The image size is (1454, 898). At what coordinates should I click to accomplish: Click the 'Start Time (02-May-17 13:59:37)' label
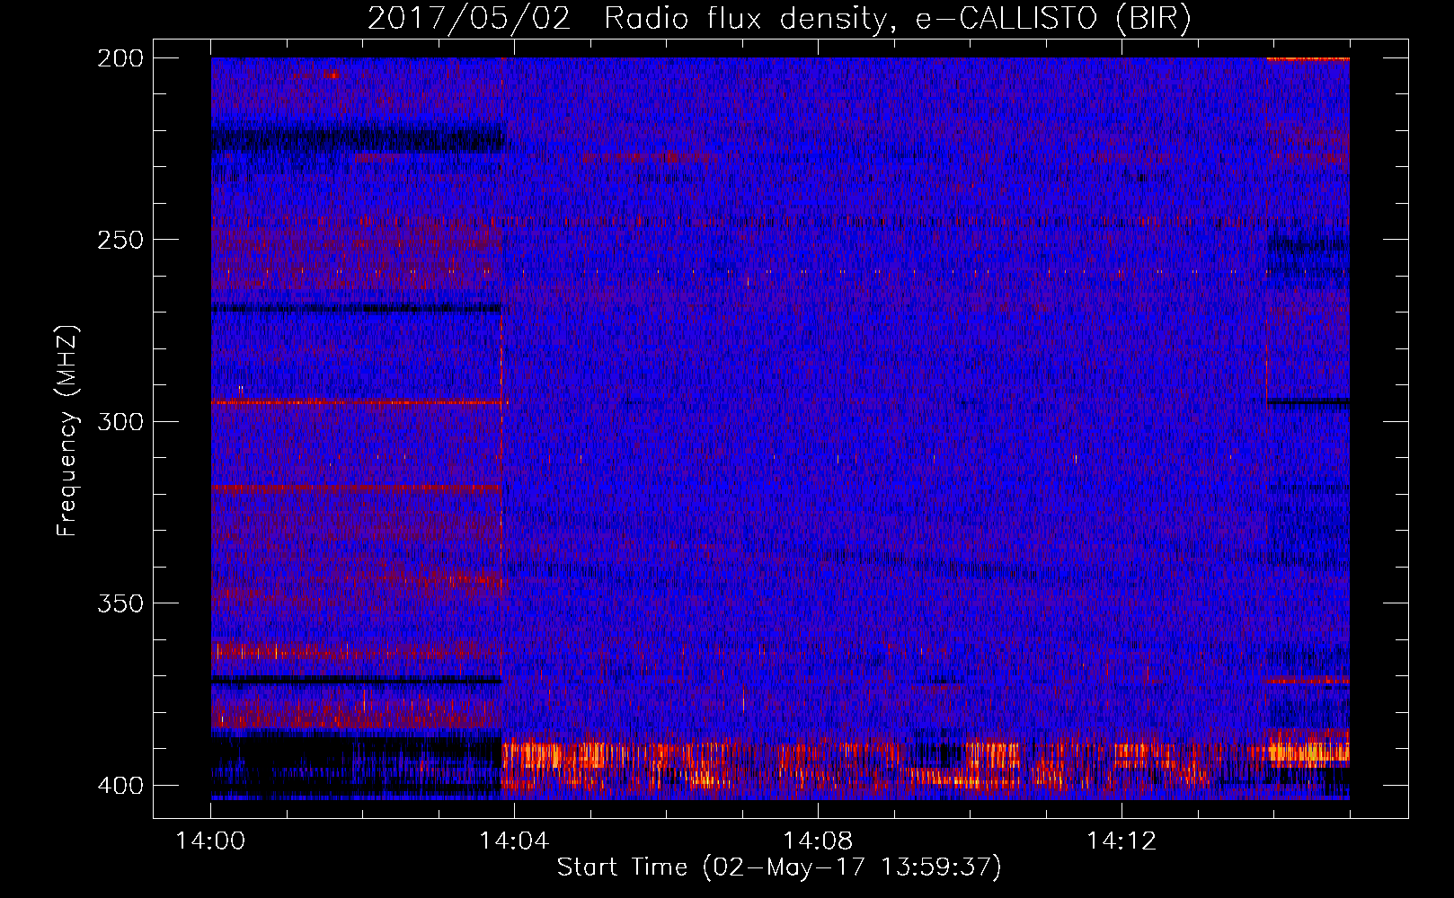tap(779, 867)
